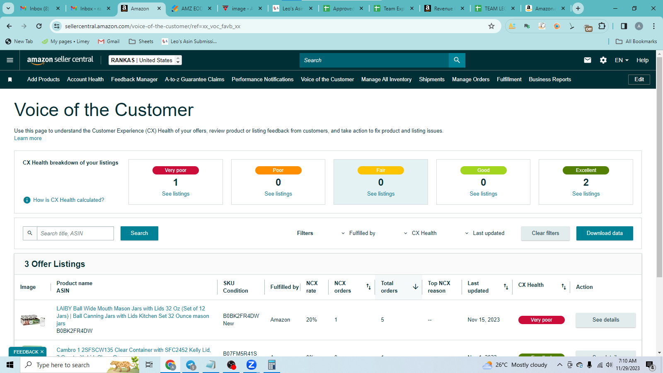View site information in the address bar
Screen dimensions: 663x373
[x=57, y=26]
